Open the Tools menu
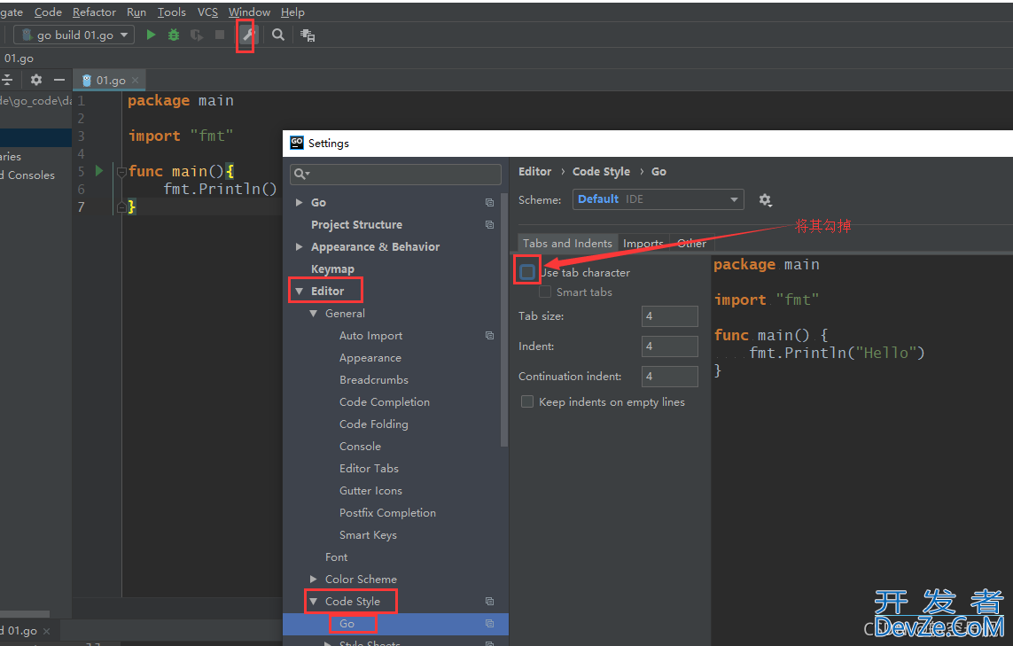 pos(171,12)
